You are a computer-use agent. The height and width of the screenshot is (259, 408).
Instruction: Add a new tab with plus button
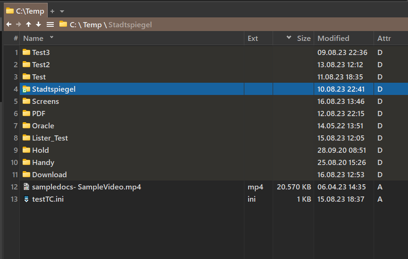(x=52, y=11)
